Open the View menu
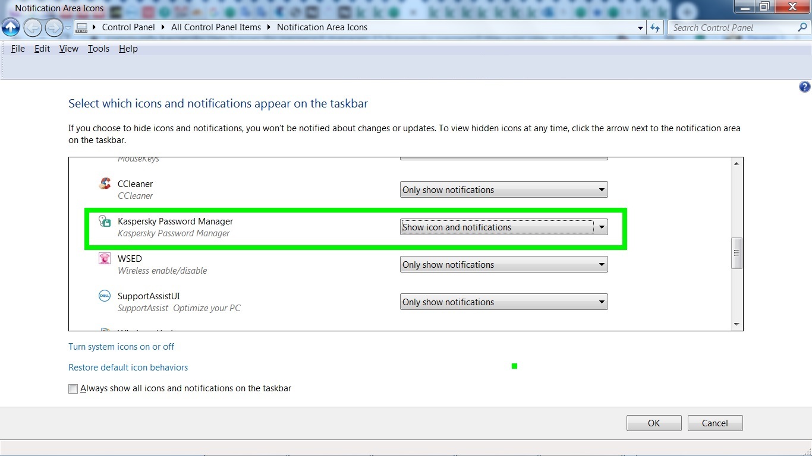Image resolution: width=812 pixels, height=456 pixels. (69, 49)
